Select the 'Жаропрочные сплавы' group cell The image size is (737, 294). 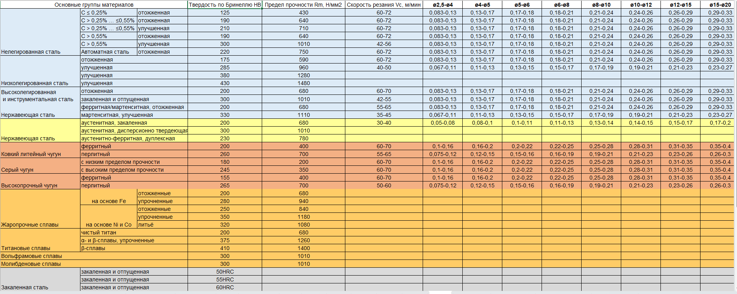pyautogui.click(x=40, y=209)
